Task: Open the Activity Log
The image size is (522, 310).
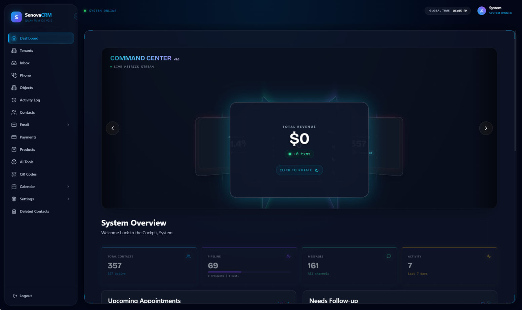Action: tap(30, 100)
